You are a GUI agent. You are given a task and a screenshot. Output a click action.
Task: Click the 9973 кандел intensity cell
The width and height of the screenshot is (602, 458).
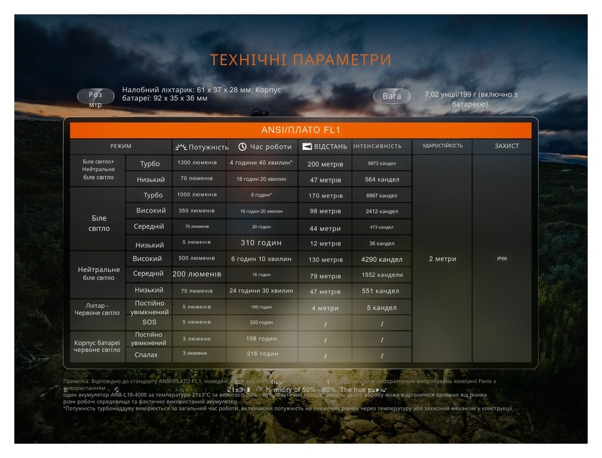381,164
